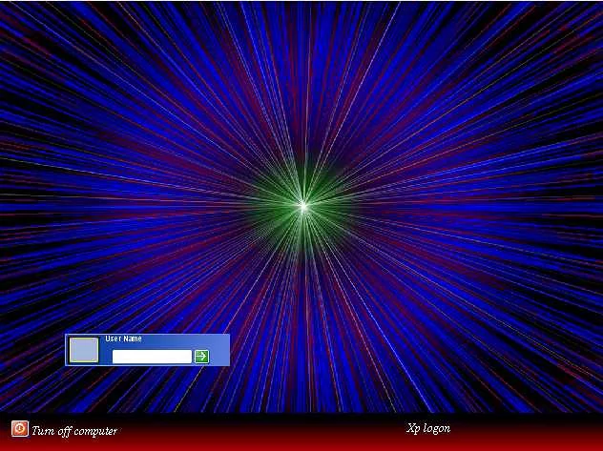
Task: Click the Xp logon text
Action: pyautogui.click(x=427, y=428)
